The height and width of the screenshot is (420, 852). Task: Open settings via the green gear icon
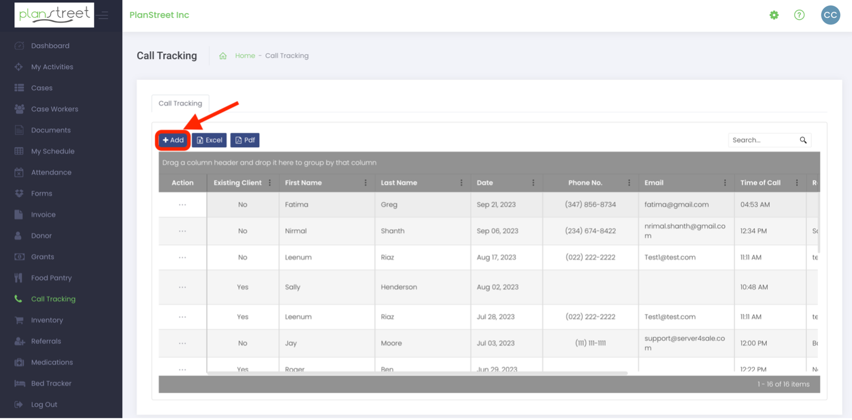tap(774, 15)
